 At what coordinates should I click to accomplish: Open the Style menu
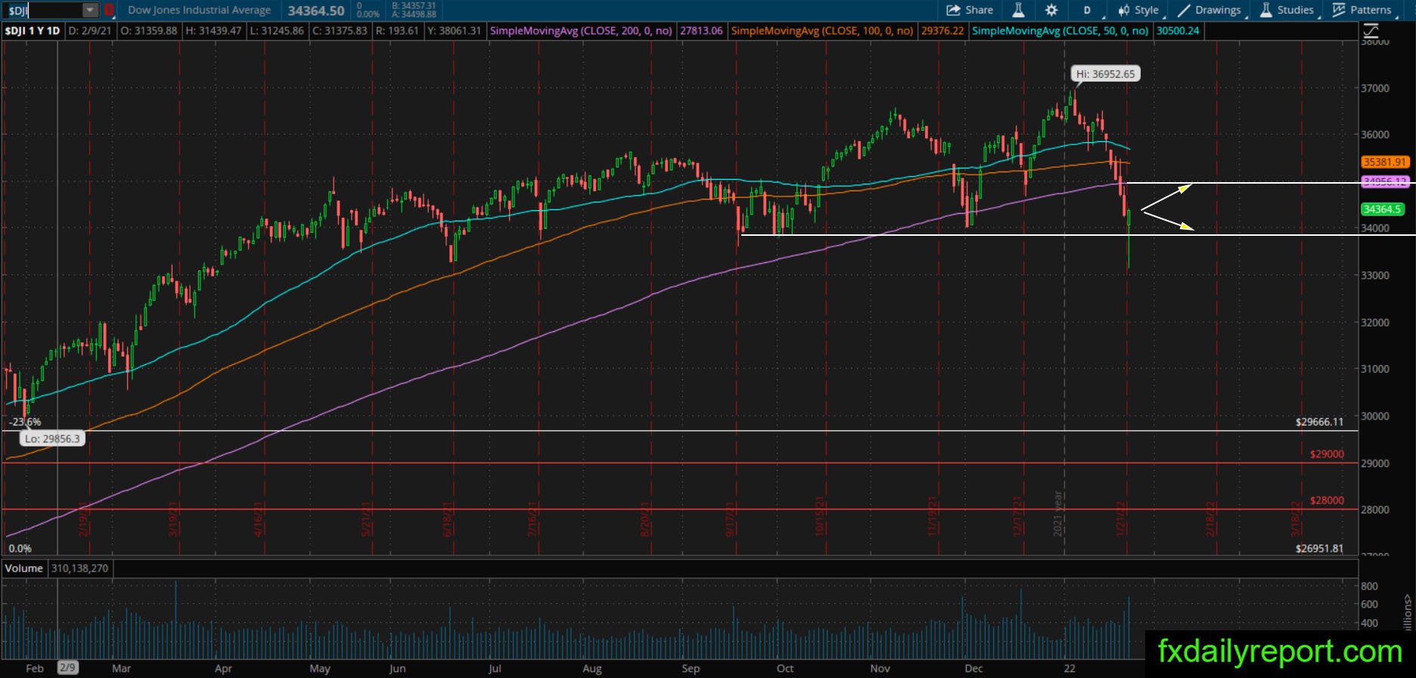[x=1139, y=10]
